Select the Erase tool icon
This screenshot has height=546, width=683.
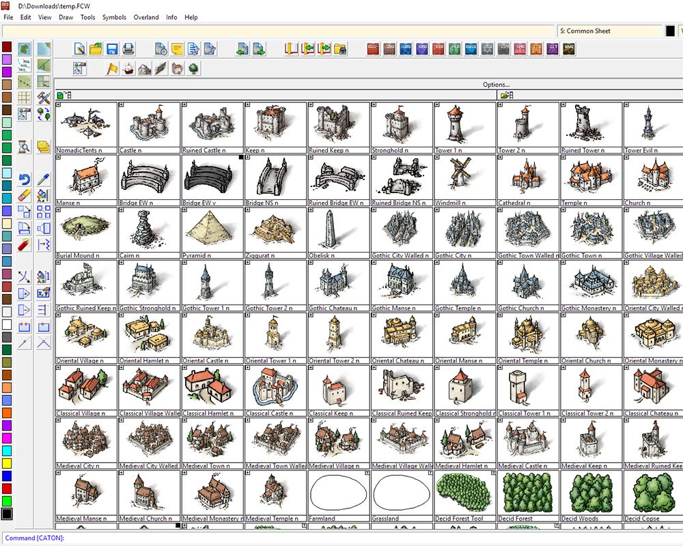pos(25,195)
